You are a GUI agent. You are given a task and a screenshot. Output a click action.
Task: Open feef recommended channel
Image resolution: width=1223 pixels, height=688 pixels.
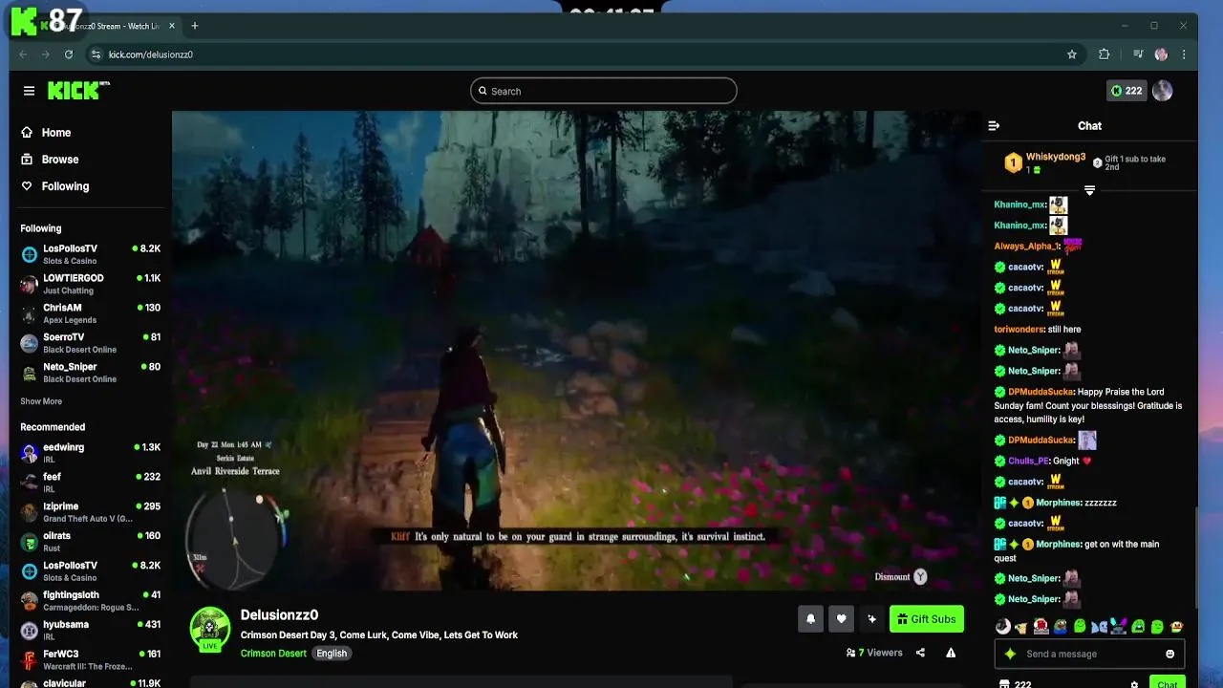tap(91, 483)
